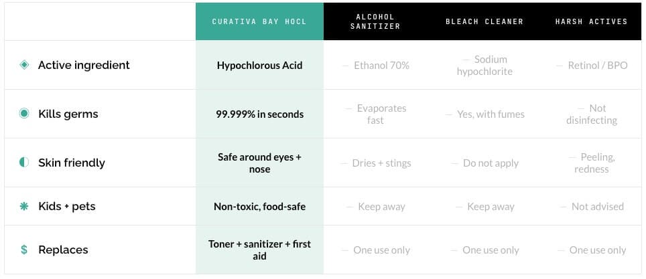The height and width of the screenshot is (279, 646).
Task: Click the Retinol / BPO cell
Action: point(597,66)
